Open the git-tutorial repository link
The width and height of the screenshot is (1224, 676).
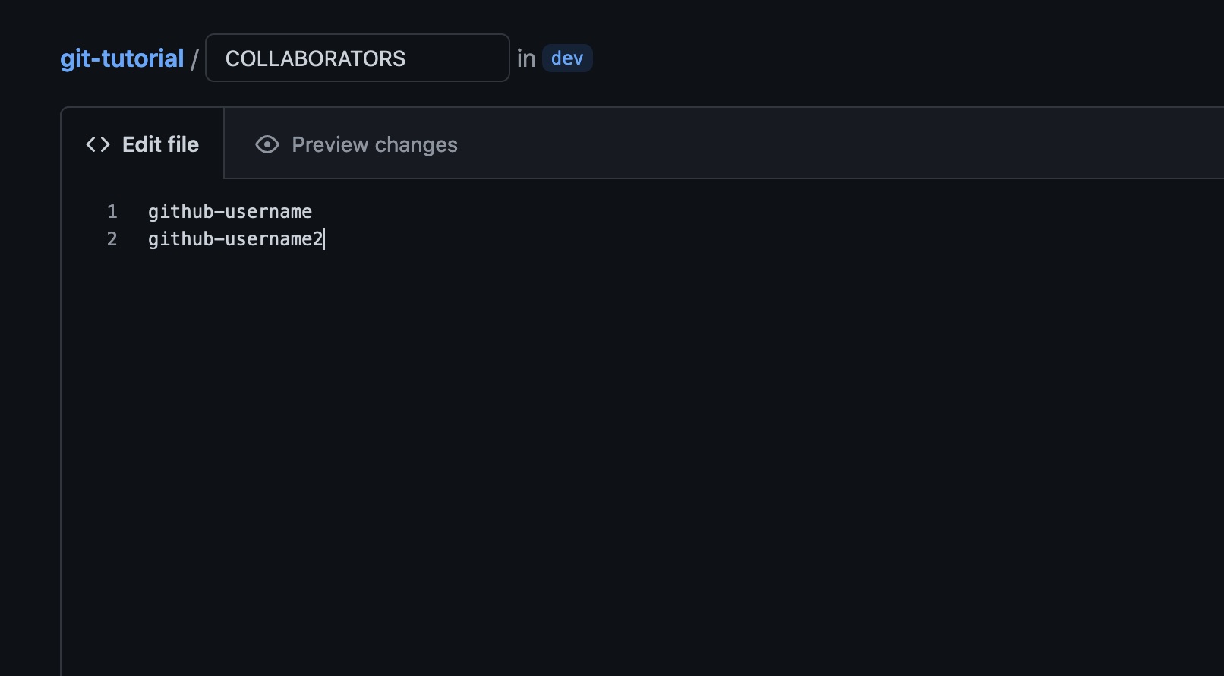pyautogui.click(x=121, y=58)
